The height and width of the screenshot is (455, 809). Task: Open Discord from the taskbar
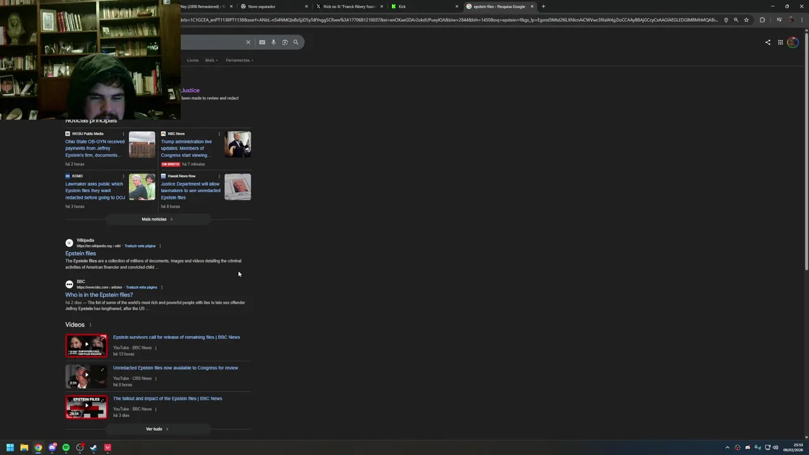[52, 447]
